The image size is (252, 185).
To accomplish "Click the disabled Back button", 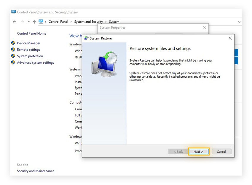I will (178, 152).
